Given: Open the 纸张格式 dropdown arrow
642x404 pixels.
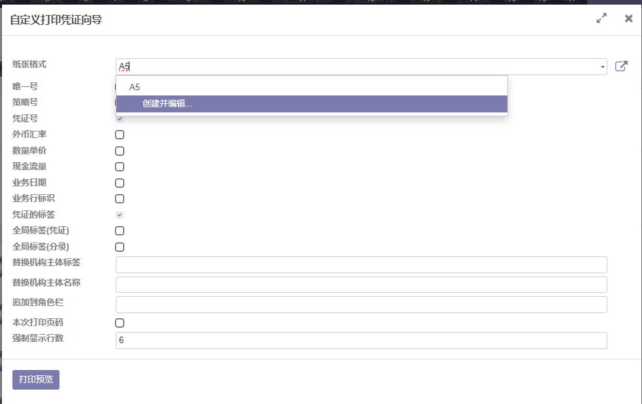Looking at the screenshot, I should pos(602,67).
